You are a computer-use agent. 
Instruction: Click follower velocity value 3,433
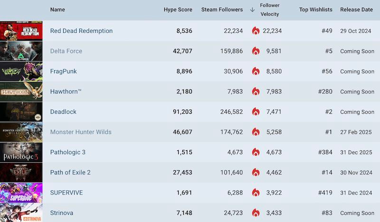[x=274, y=213]
